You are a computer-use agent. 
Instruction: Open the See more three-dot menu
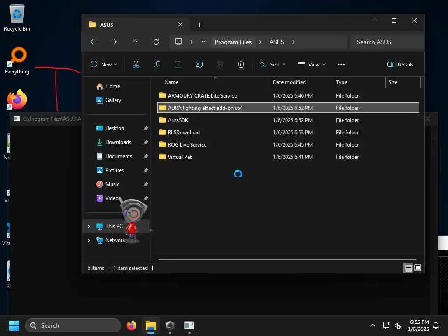click(x=341, y=65)
